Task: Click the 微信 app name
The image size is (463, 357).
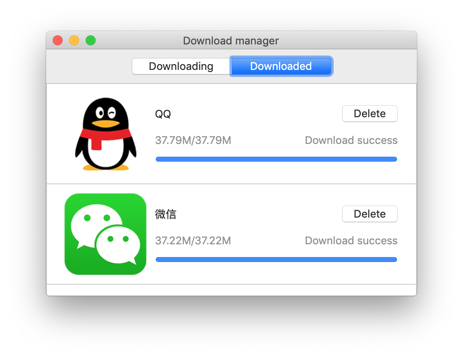Action: pyautogui.click(x=166, y=214)
